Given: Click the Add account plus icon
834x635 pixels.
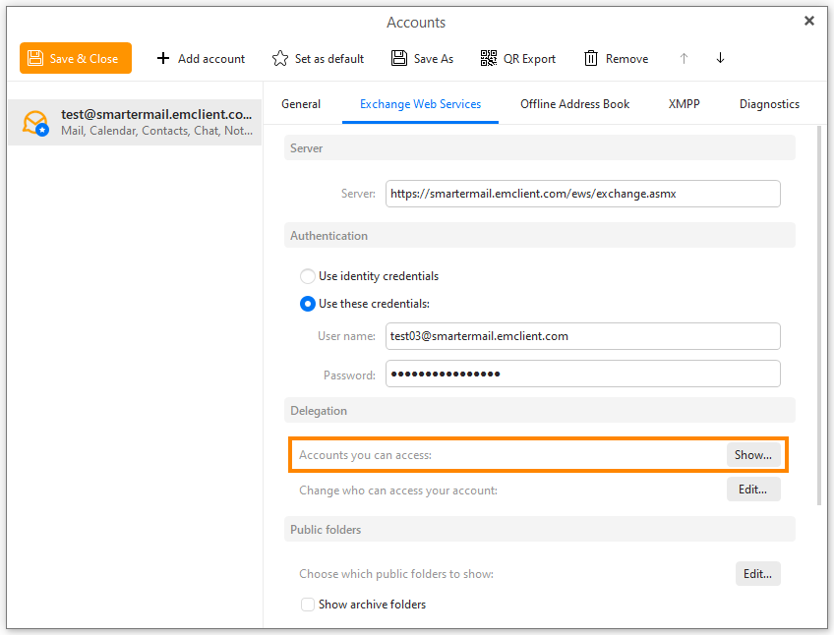Looking at the screenshot, I should pyautogui.click(x=163, y=58).
